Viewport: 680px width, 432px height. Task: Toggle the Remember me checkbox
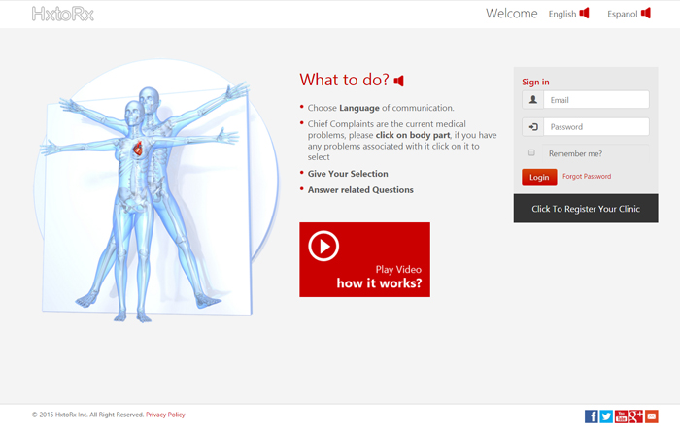tap(531, 152)
